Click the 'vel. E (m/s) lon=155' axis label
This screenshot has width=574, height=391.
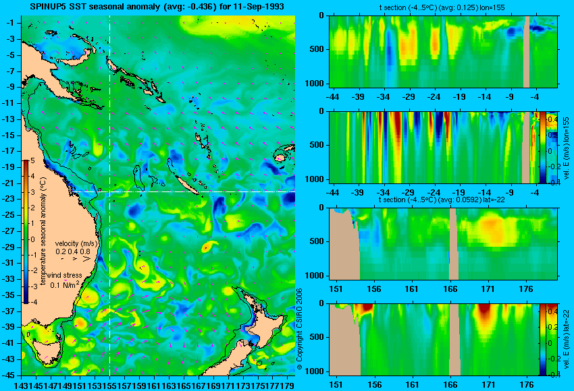(567, 148)
